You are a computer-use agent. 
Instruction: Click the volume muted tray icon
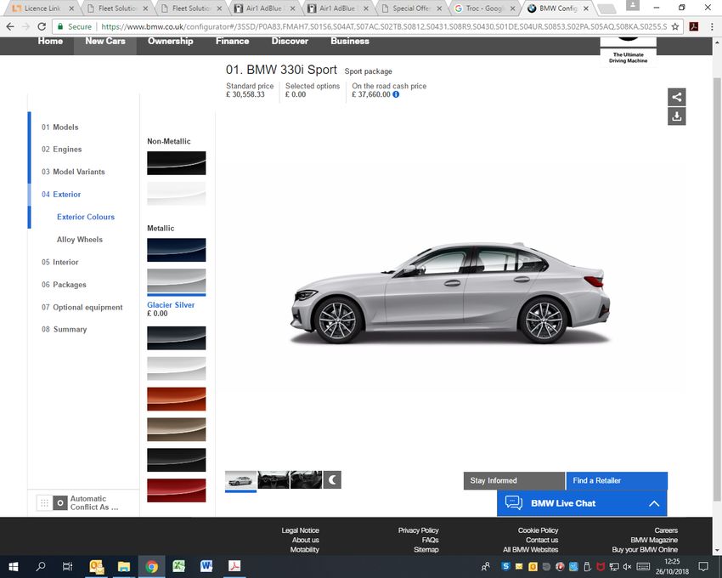click(x=627, y=566)
